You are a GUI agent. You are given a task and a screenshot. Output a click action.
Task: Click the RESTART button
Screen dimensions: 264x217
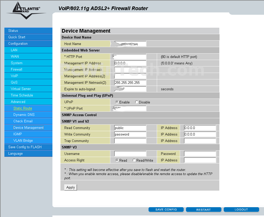pos(204,209)
